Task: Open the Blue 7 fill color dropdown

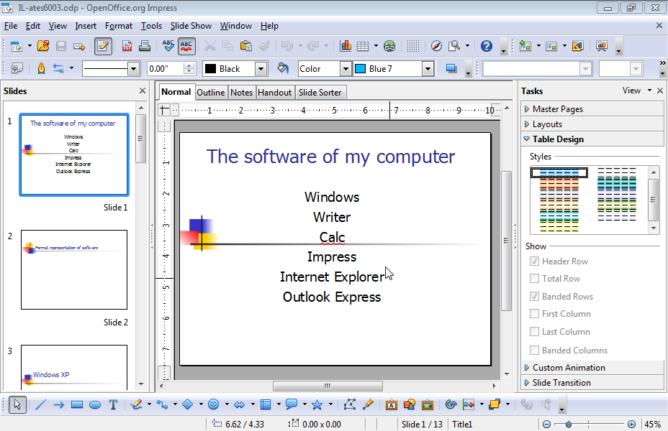Action: (428, 69)
